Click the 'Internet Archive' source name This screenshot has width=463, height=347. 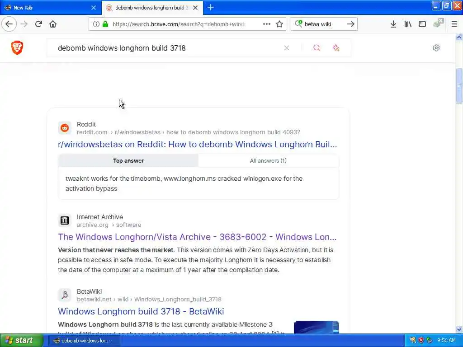(x=100, y=217)
